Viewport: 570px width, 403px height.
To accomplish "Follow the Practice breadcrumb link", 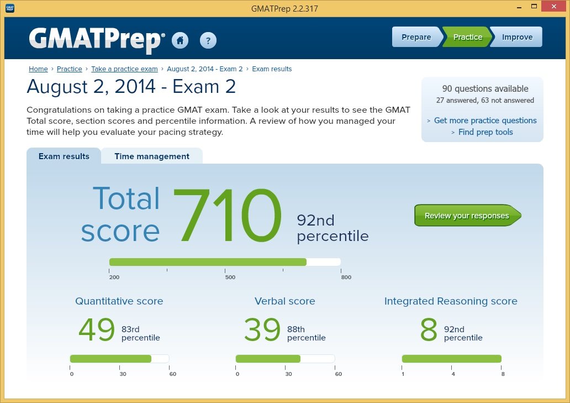I will click(x=70, y=69).
